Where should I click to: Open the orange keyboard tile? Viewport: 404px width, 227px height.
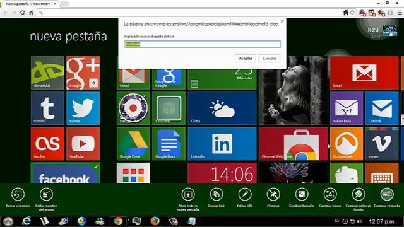pyautogui.click(x=382, y=173)
